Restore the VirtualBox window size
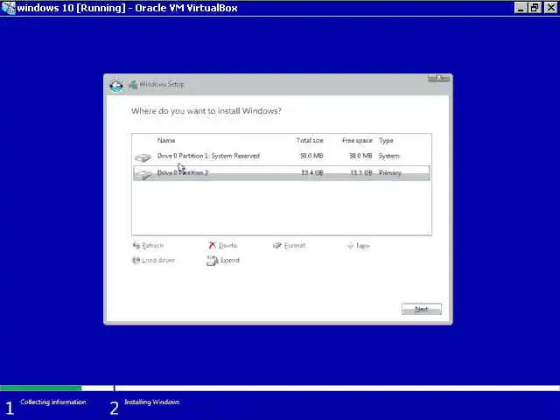The width and height of the screenshot is (560, 420). [535, 8]
